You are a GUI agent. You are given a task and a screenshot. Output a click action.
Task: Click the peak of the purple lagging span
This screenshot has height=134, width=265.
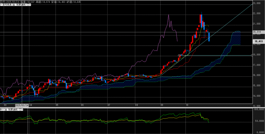click(169, 15)
